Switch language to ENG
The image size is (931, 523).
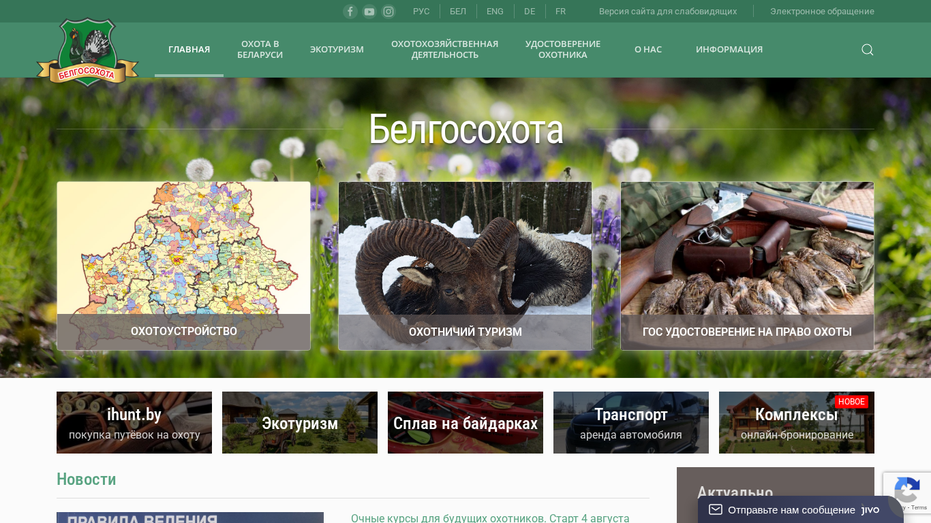coord(495,12)
